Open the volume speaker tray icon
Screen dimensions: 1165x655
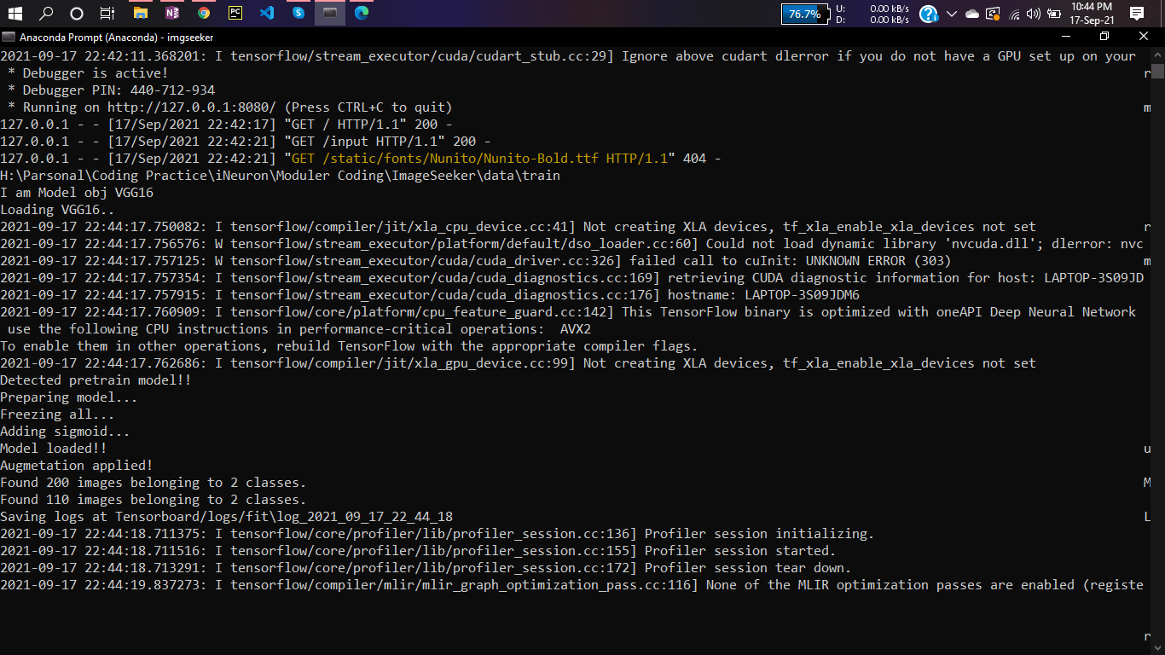[1034, 14]
